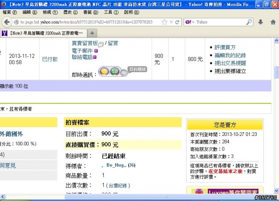The image size is (279, 201).
Task: Click the 已經結束 remaining time value
Action: coord(113,156)
